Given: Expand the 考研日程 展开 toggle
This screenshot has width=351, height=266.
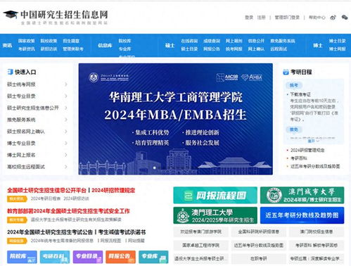Looking at the screenshot, I should tap(313, 141).
